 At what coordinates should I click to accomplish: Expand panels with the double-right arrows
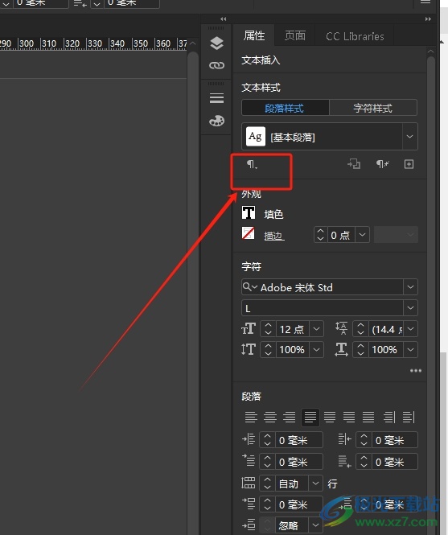(428, 19)
